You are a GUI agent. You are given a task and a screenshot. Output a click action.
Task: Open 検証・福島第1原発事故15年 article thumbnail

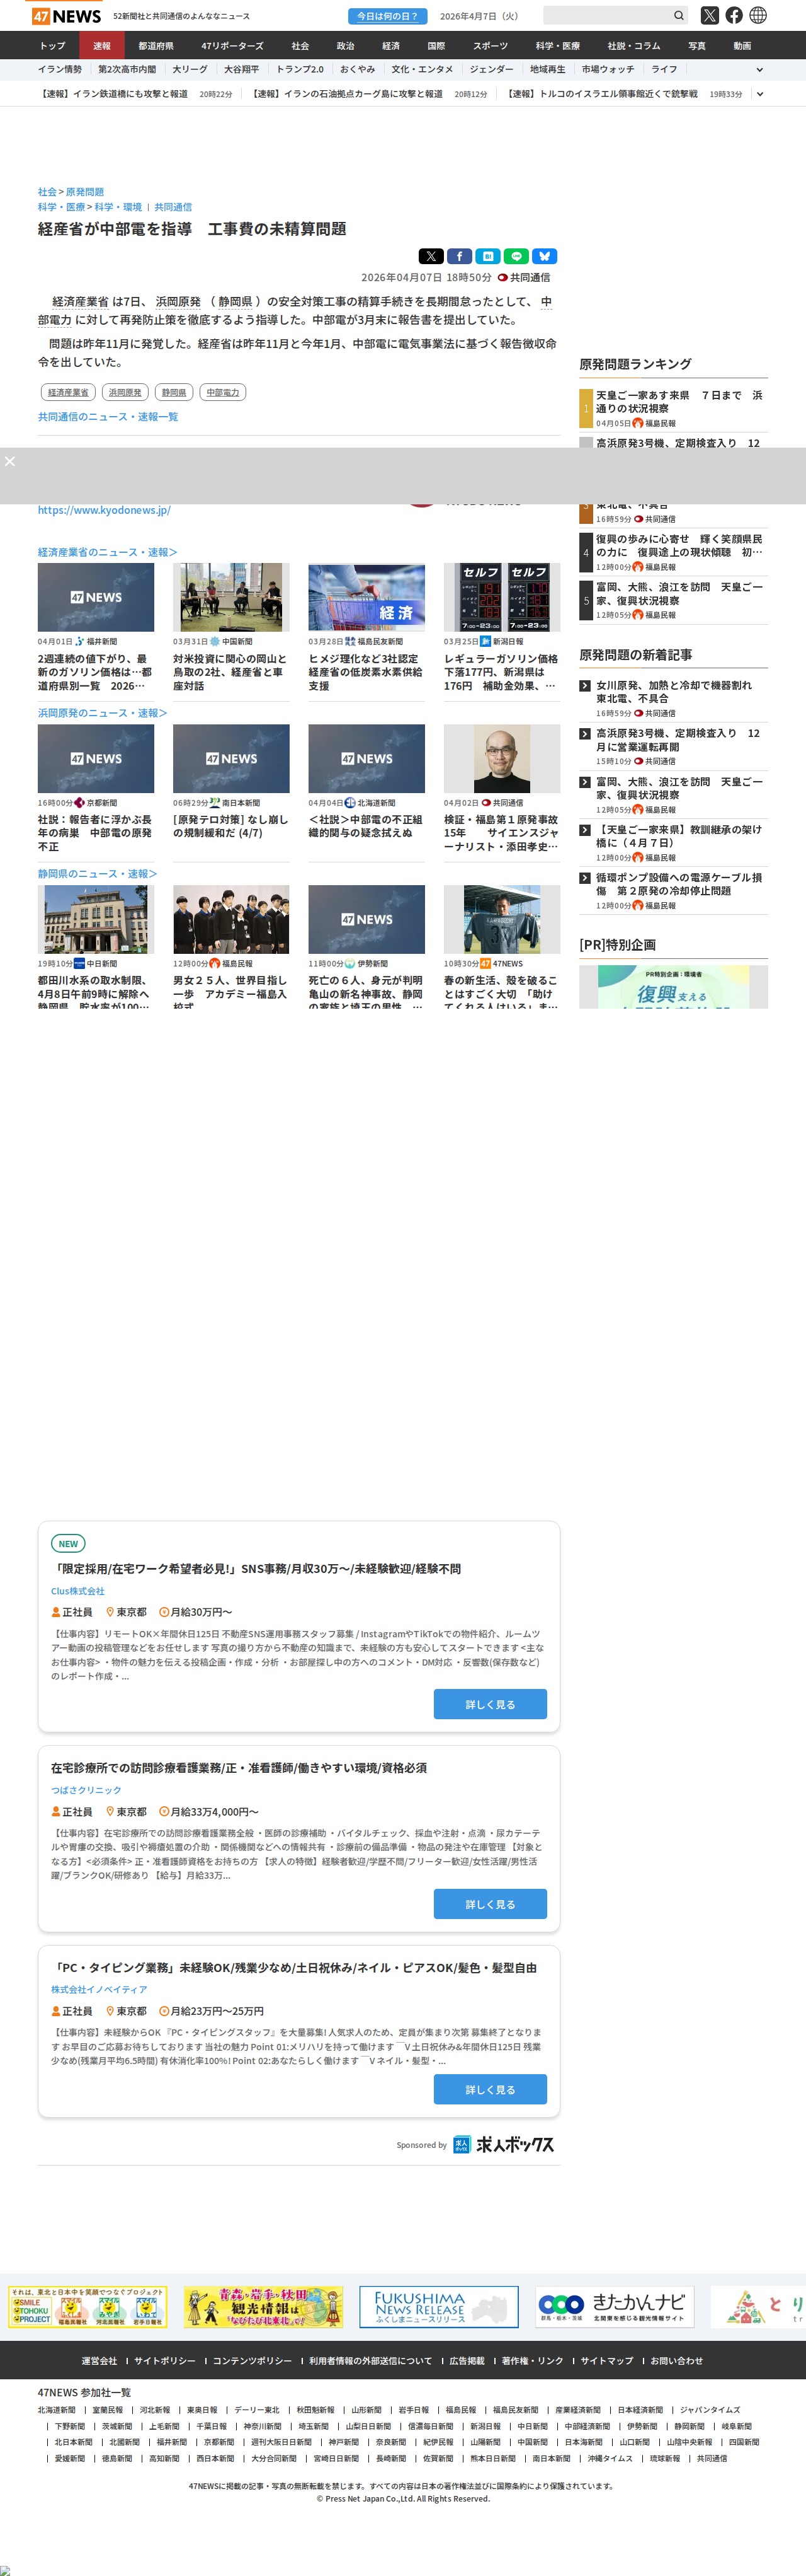[501, 759]
